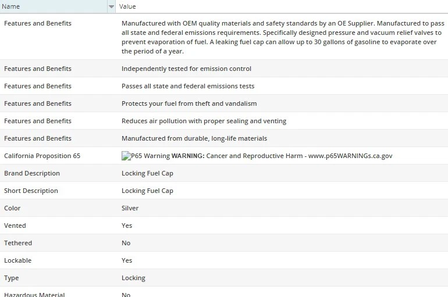This screenshot has width=448, height=297.
Task: Select 'Passes all state and federal emissions tests'
Action: pos(188,86)
